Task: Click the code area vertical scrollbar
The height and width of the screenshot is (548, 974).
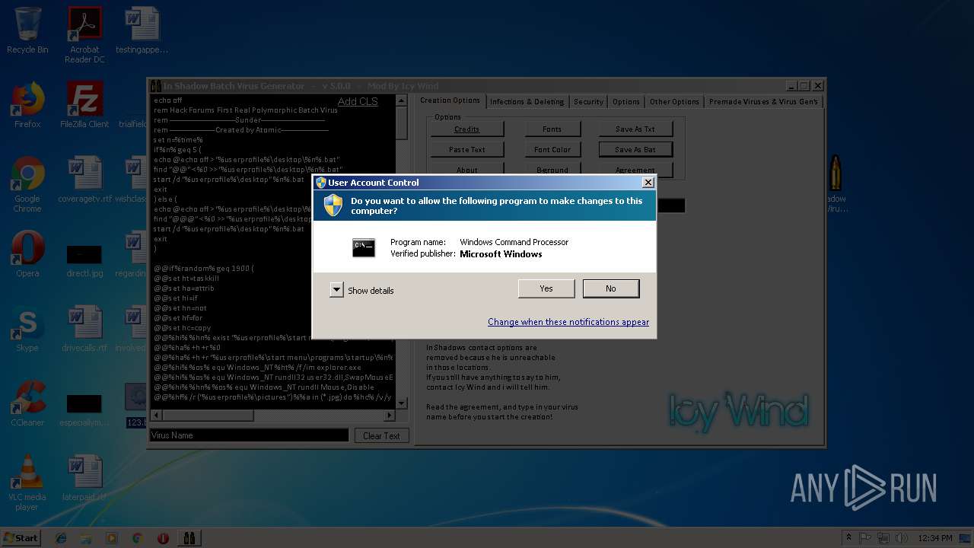Action: (402, 251)
